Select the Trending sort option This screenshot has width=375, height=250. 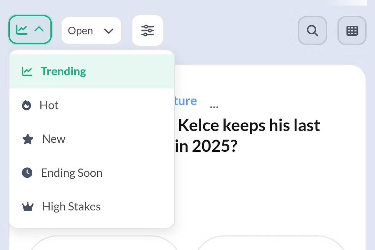point(63,71)
